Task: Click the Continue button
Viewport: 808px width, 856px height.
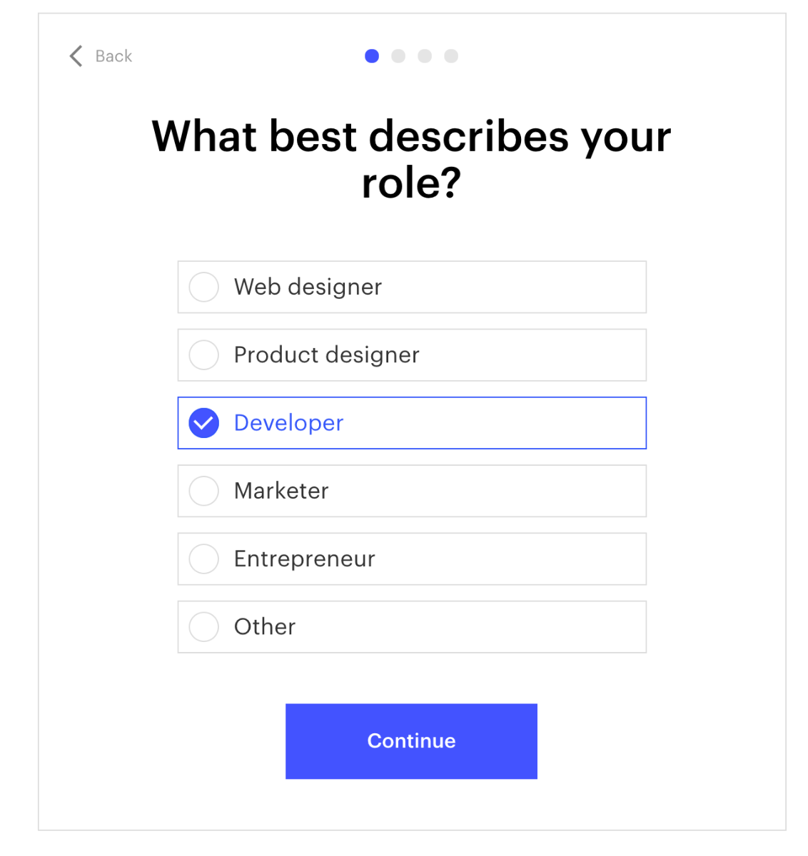Action: [x=411, y=741]
